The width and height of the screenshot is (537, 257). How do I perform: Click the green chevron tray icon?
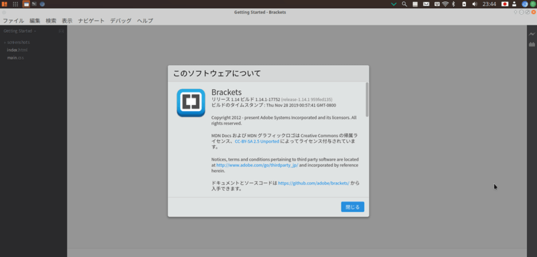point(394,4)
